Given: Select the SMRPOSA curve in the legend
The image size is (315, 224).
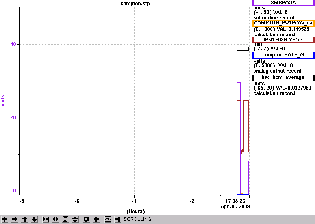Looking at the screenshot, I should click(283, 3).
